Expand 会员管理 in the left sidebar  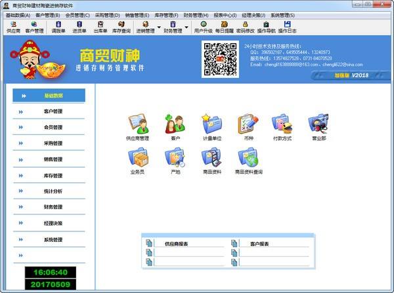pyautogui.click(x=53, y=127)
